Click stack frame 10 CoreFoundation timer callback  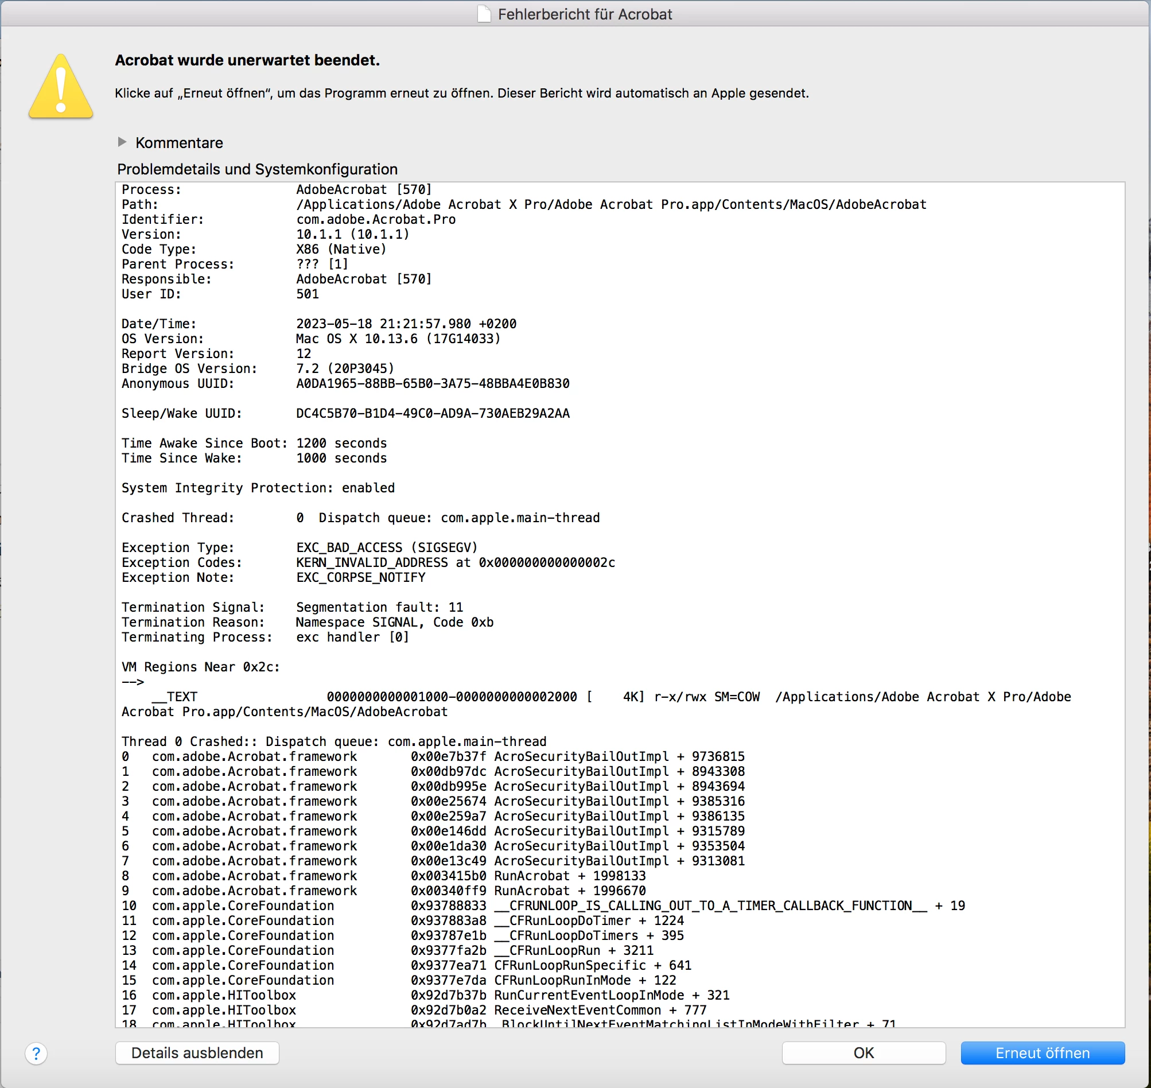pos(543,906)
